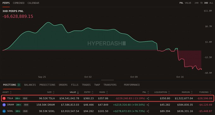Click the DRAM 20× leverage badge

point(19,105)
